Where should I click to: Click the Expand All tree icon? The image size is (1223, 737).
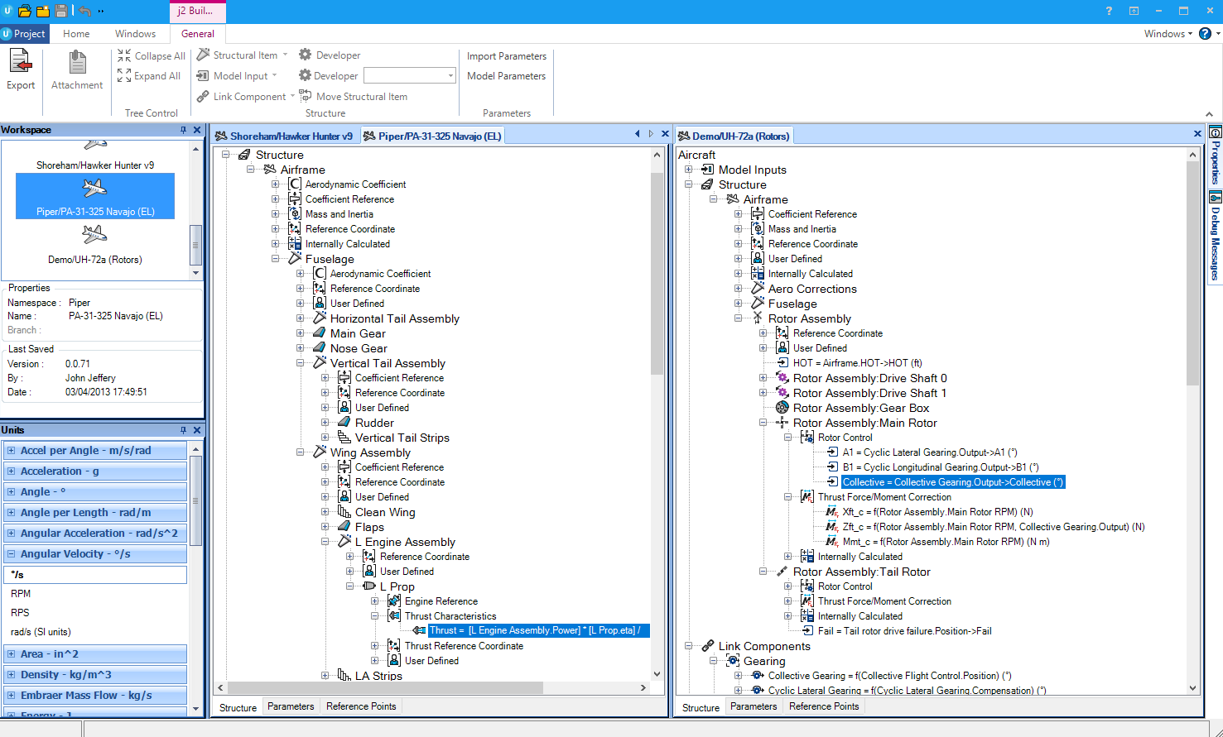[124, 75]
